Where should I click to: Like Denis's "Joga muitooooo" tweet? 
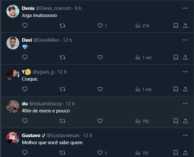point(100,26)
